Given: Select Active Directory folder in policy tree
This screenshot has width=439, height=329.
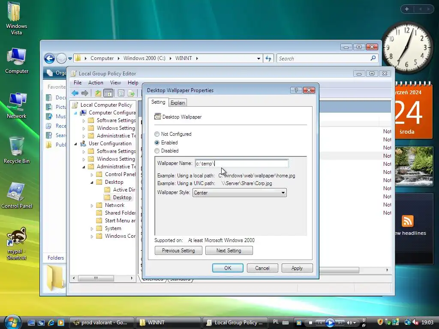Looking at the screenshot, I should tap(120, 190).
